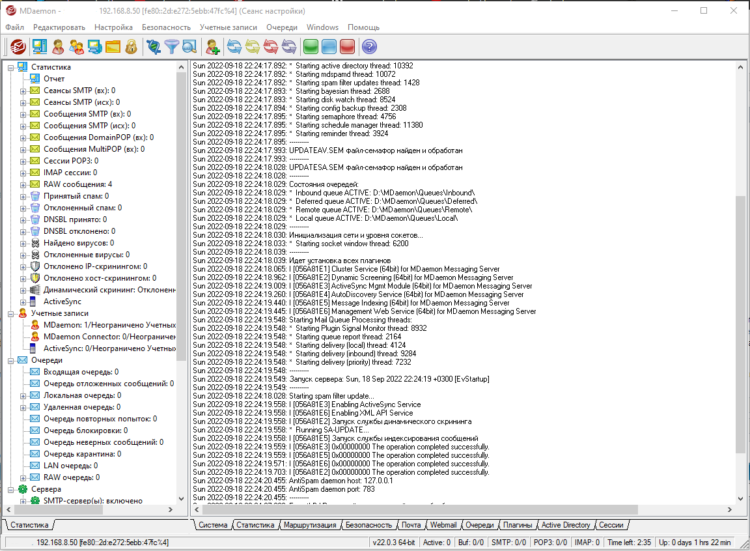Expand the Сеансы SMTP (вх) node
750x551 pixels.
click(x=23, y=91)
